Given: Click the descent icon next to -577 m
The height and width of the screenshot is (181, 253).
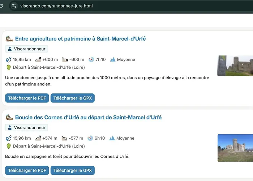Looking at the screenshot, I should pyautogui.click(x=65, y=138).
